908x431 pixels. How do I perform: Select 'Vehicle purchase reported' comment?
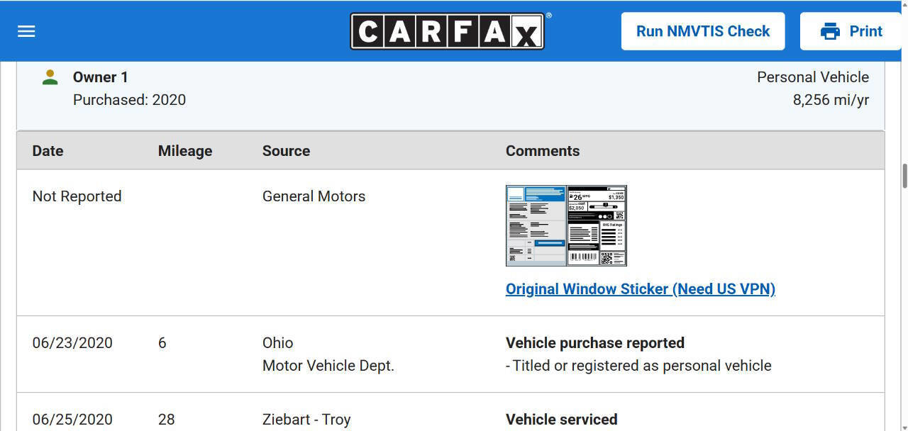click(595, 343)
